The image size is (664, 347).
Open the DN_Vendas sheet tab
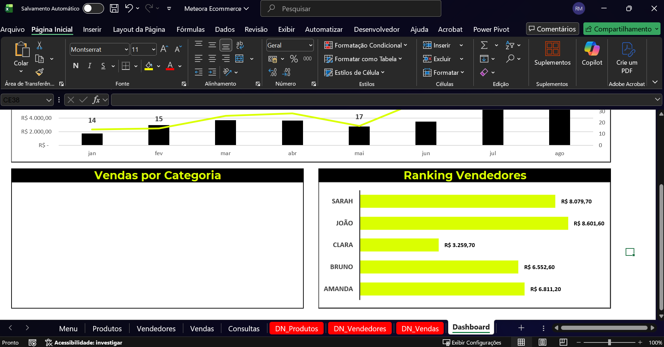coord(420,328)
